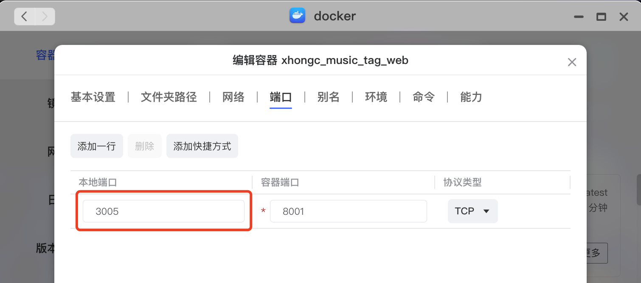Go to the 命令 tab
The image size is (641, 283).
[x=423, y=97]
